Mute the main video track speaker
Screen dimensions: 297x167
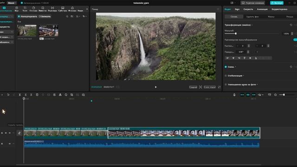[10, 133]
